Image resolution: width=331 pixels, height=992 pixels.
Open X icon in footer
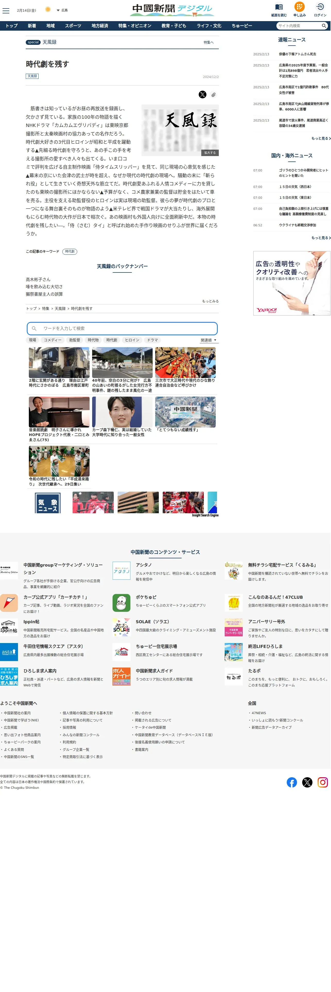307,782
